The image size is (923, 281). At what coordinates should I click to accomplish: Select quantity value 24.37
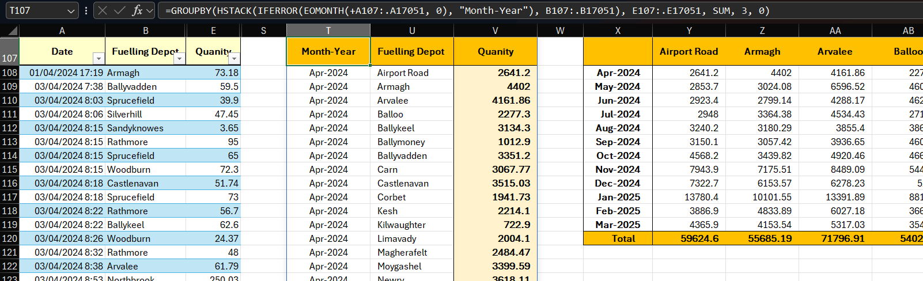pos(213,238)
